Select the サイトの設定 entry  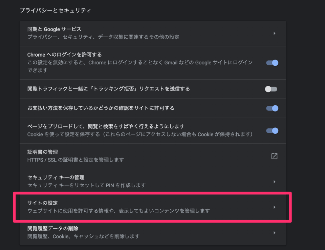point(152,207)
